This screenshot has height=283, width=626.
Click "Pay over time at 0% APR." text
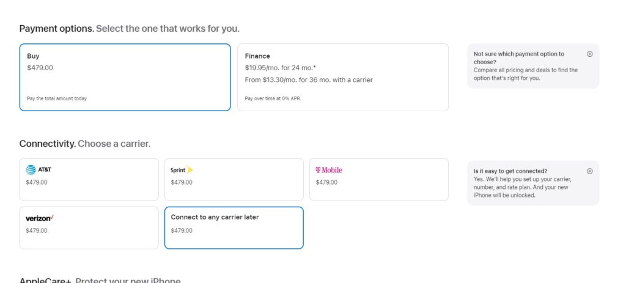click(273, 98)
